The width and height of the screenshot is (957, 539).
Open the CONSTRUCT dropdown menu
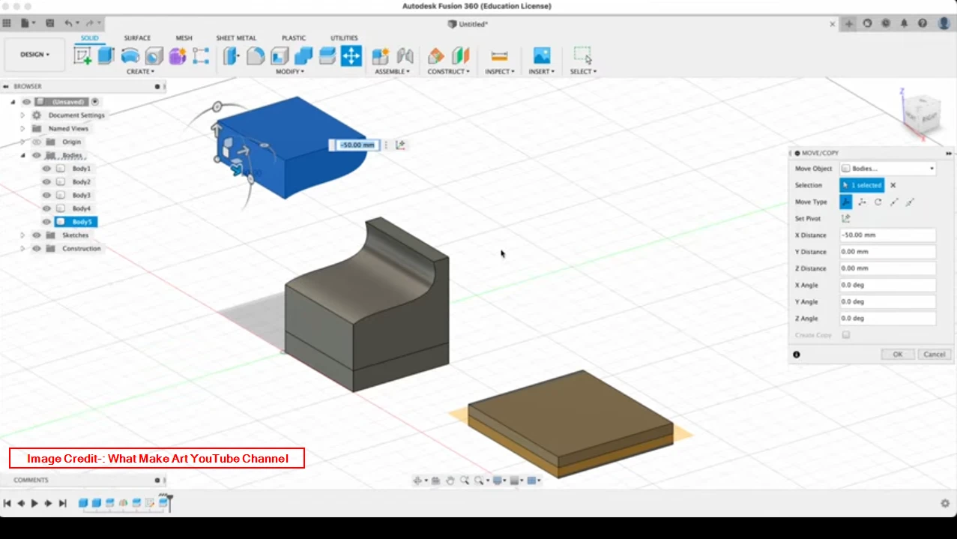(449, 72)
